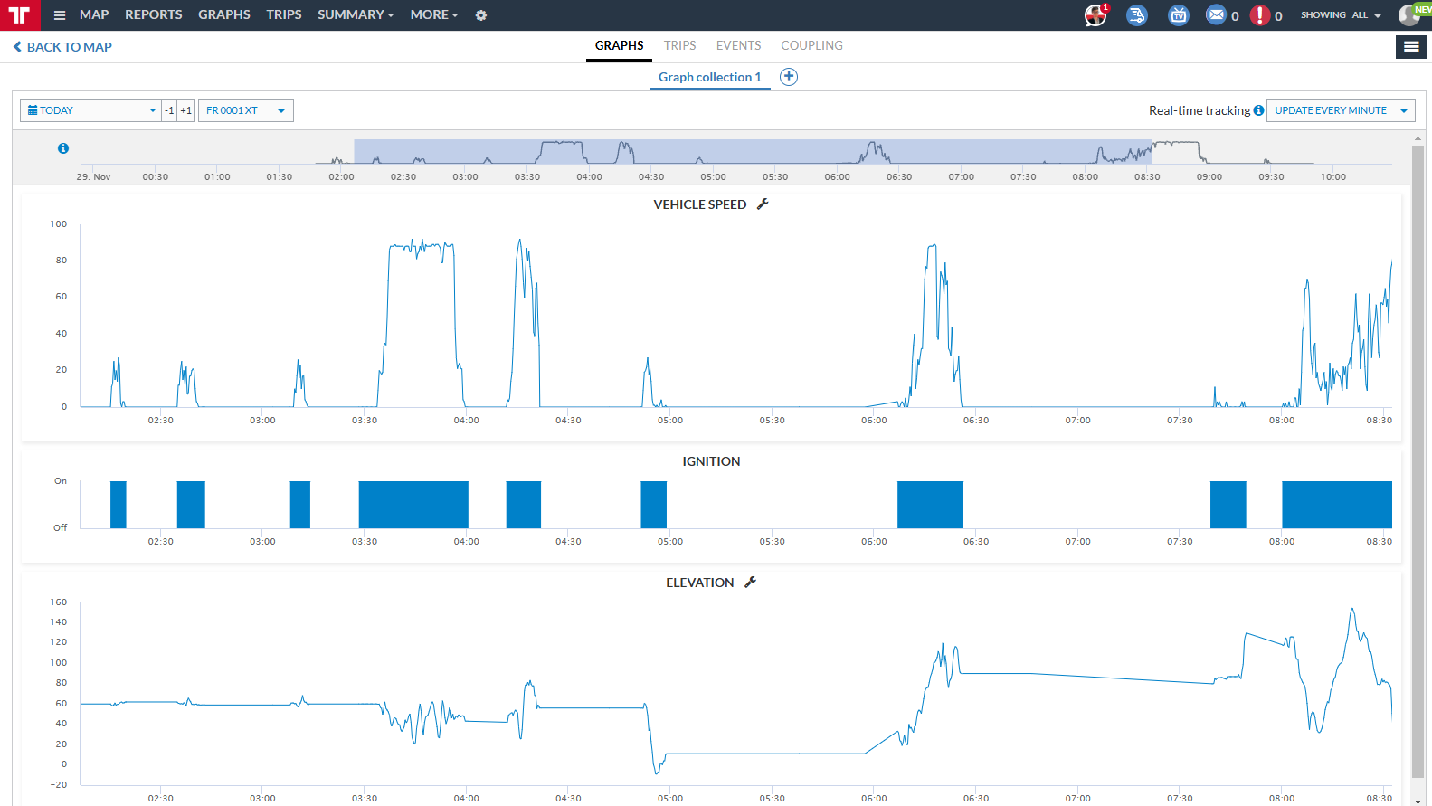Click the red exclamation alerts icon
Viewport: 1432px width, 806px height.
(1259, 15)
